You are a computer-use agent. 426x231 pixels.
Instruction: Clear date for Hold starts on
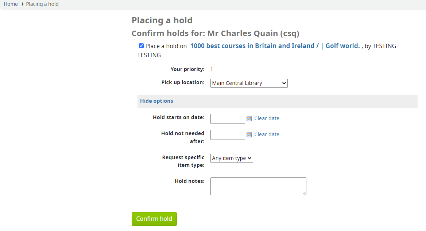267,119
